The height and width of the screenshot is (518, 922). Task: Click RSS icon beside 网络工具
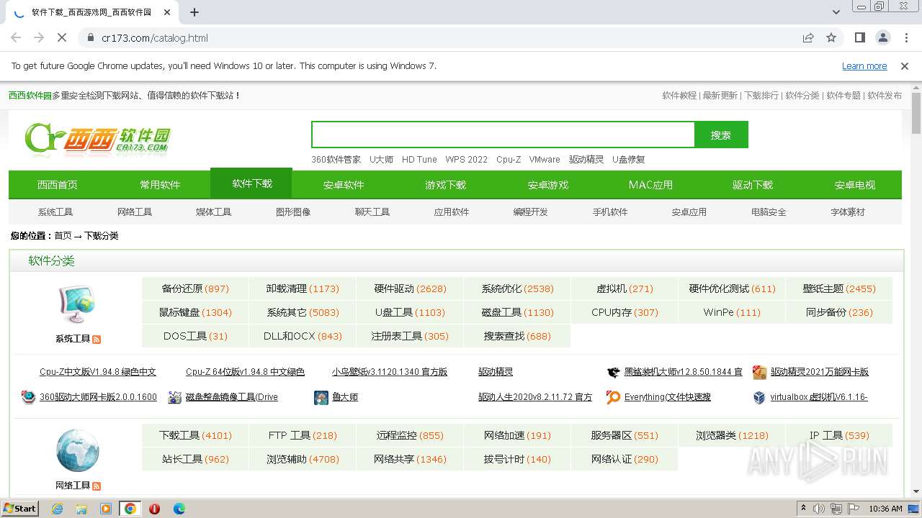point(97,486)
